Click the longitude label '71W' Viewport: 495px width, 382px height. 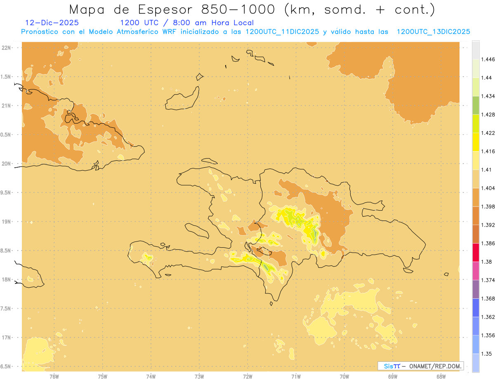296,377
